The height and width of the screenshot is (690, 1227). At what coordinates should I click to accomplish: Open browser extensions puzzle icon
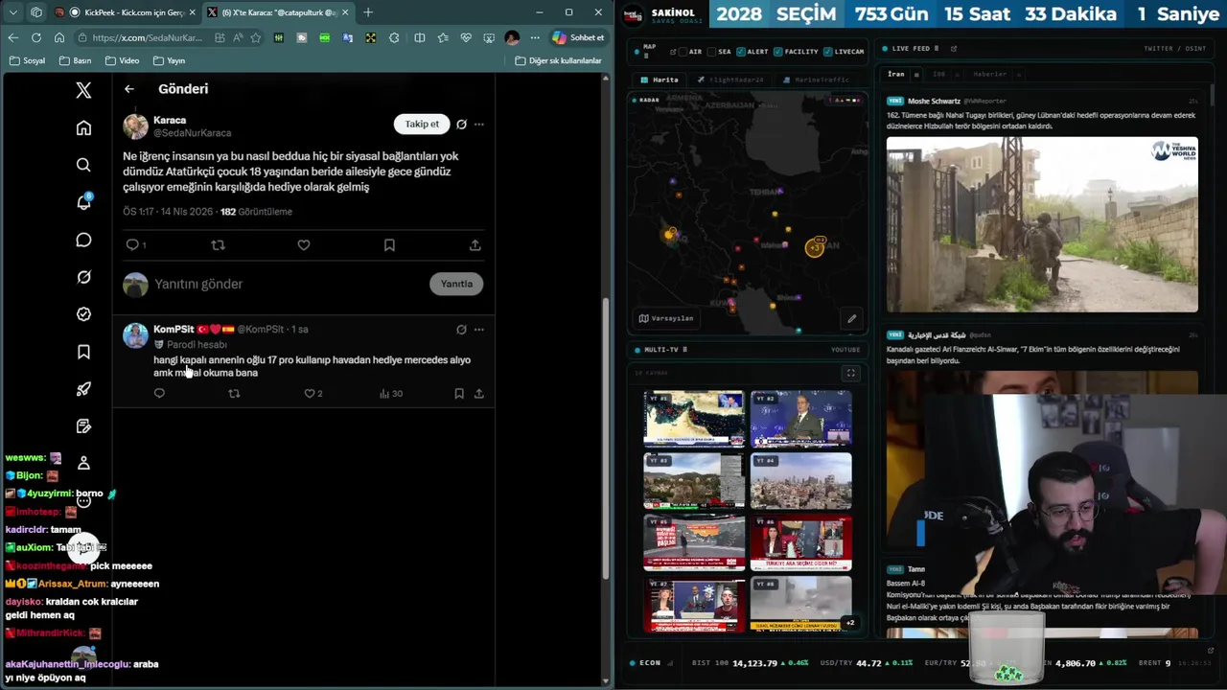click(x=394, y=37)
